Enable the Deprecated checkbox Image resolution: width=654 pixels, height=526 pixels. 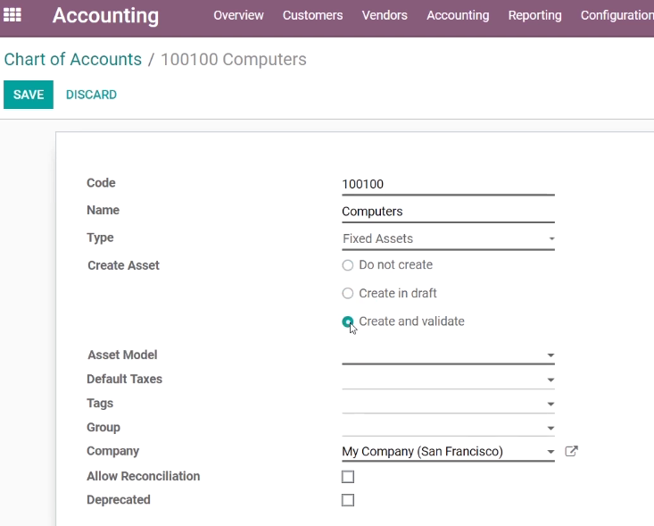point(348,500)
